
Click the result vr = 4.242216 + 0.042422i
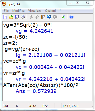(x=51, y=79)
